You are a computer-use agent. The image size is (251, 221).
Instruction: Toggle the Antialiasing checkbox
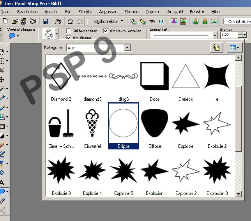point(69,38)
